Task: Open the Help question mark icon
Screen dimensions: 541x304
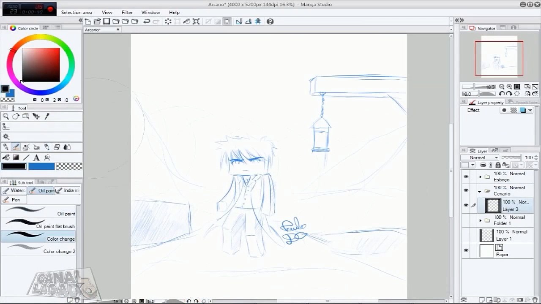Action: (x=270, y=22)
